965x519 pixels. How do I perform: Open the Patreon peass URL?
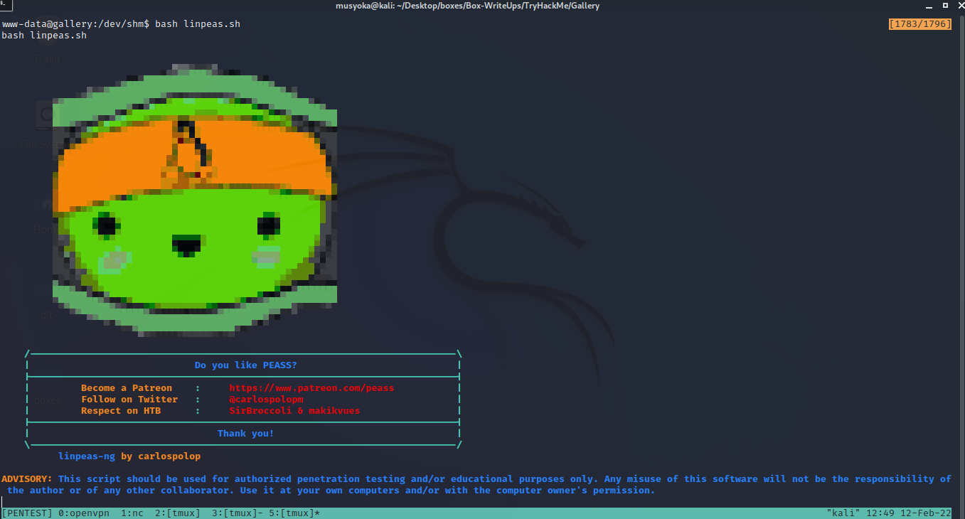point(311,388)
